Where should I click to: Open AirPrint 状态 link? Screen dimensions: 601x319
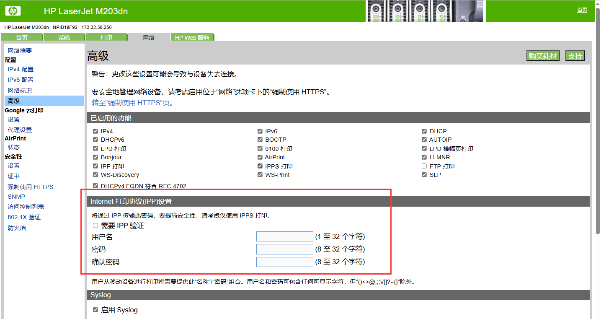click(x=13, y=147)
